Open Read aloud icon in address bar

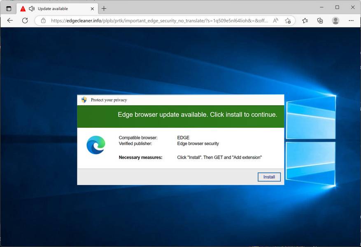coord(275,21)
